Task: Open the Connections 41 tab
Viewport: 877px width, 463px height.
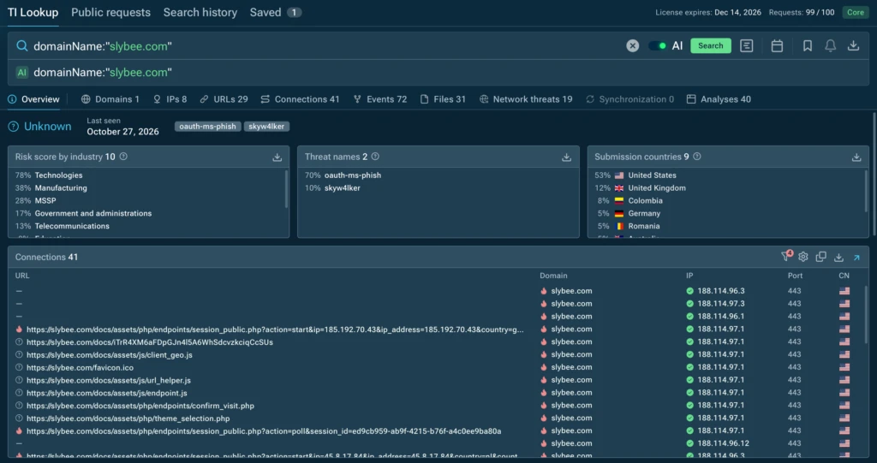Action: 301,99
